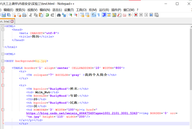The height and width of the screenshot is (129, 192).
Task: Close the test.html tab with red X
Action: (12, 21)
